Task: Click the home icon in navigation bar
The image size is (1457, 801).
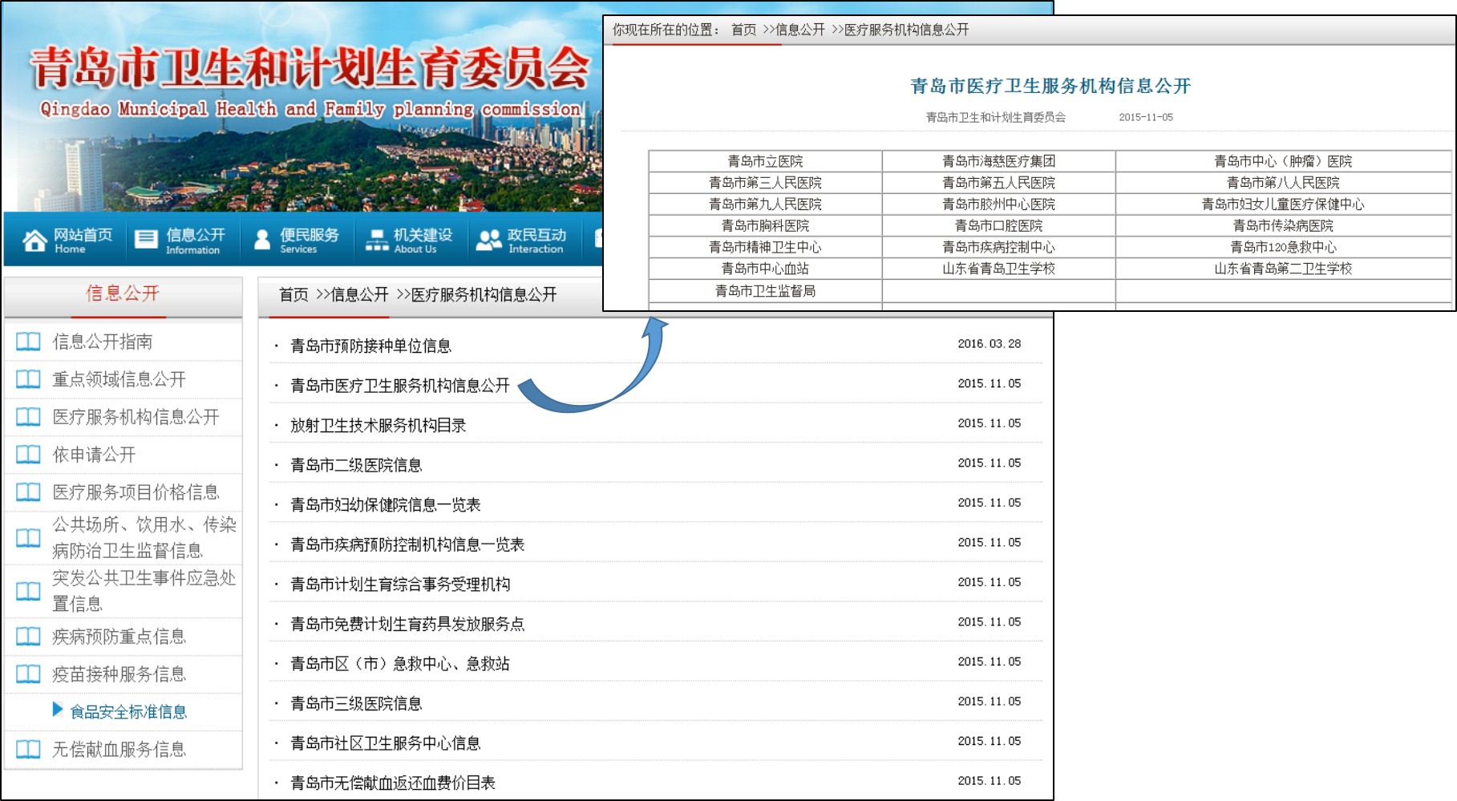Action: (34, 240)
